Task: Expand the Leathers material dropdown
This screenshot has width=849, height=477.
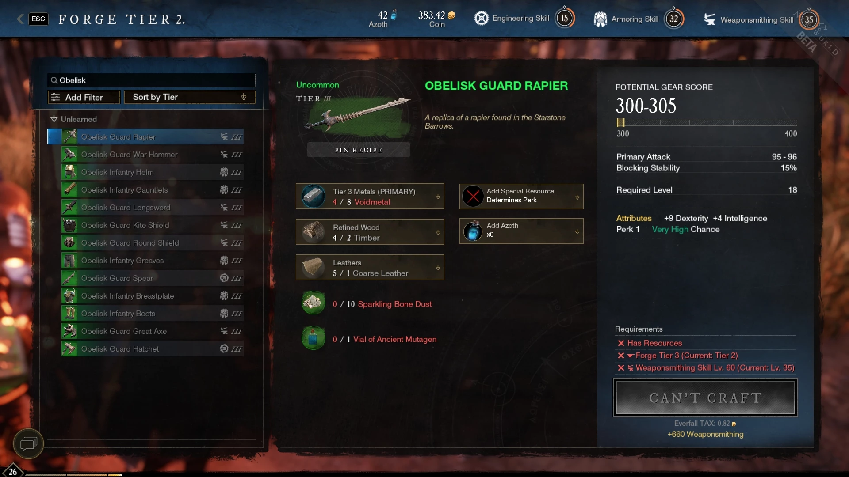Action: pos(438,268)
